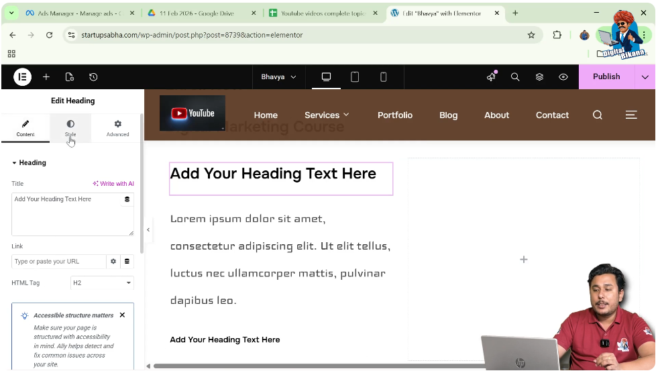Click the Publish button
Viewport: 658px width, 373px height.
pyautogui.click(x=606, y=76)
